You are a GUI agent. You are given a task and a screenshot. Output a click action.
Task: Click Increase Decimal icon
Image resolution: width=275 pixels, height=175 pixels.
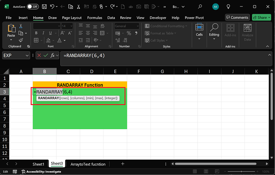point(118,41)
